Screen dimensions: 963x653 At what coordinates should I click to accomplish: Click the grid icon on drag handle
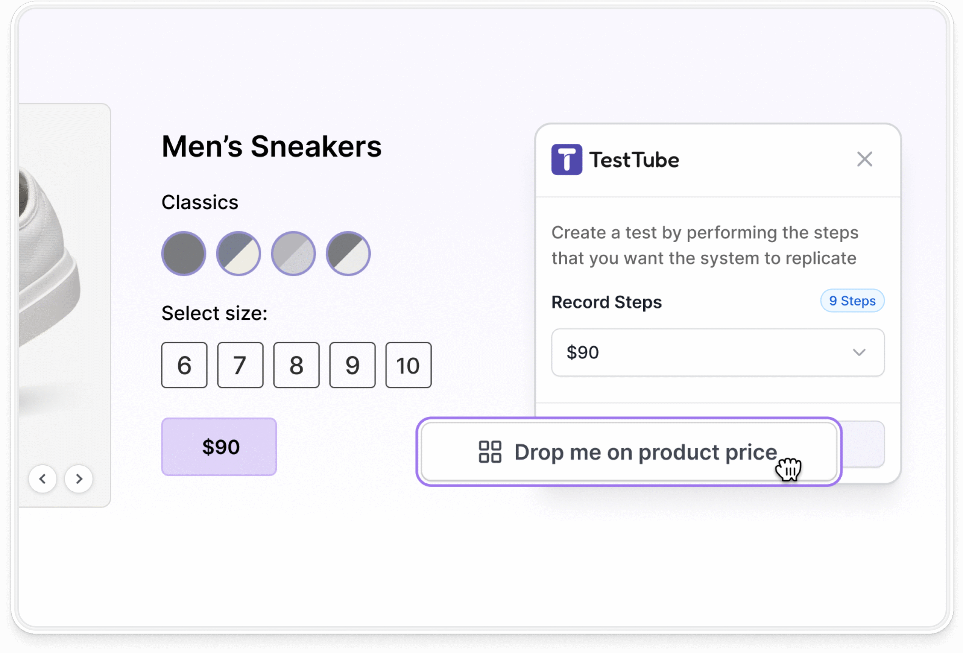tap(490, 452)
